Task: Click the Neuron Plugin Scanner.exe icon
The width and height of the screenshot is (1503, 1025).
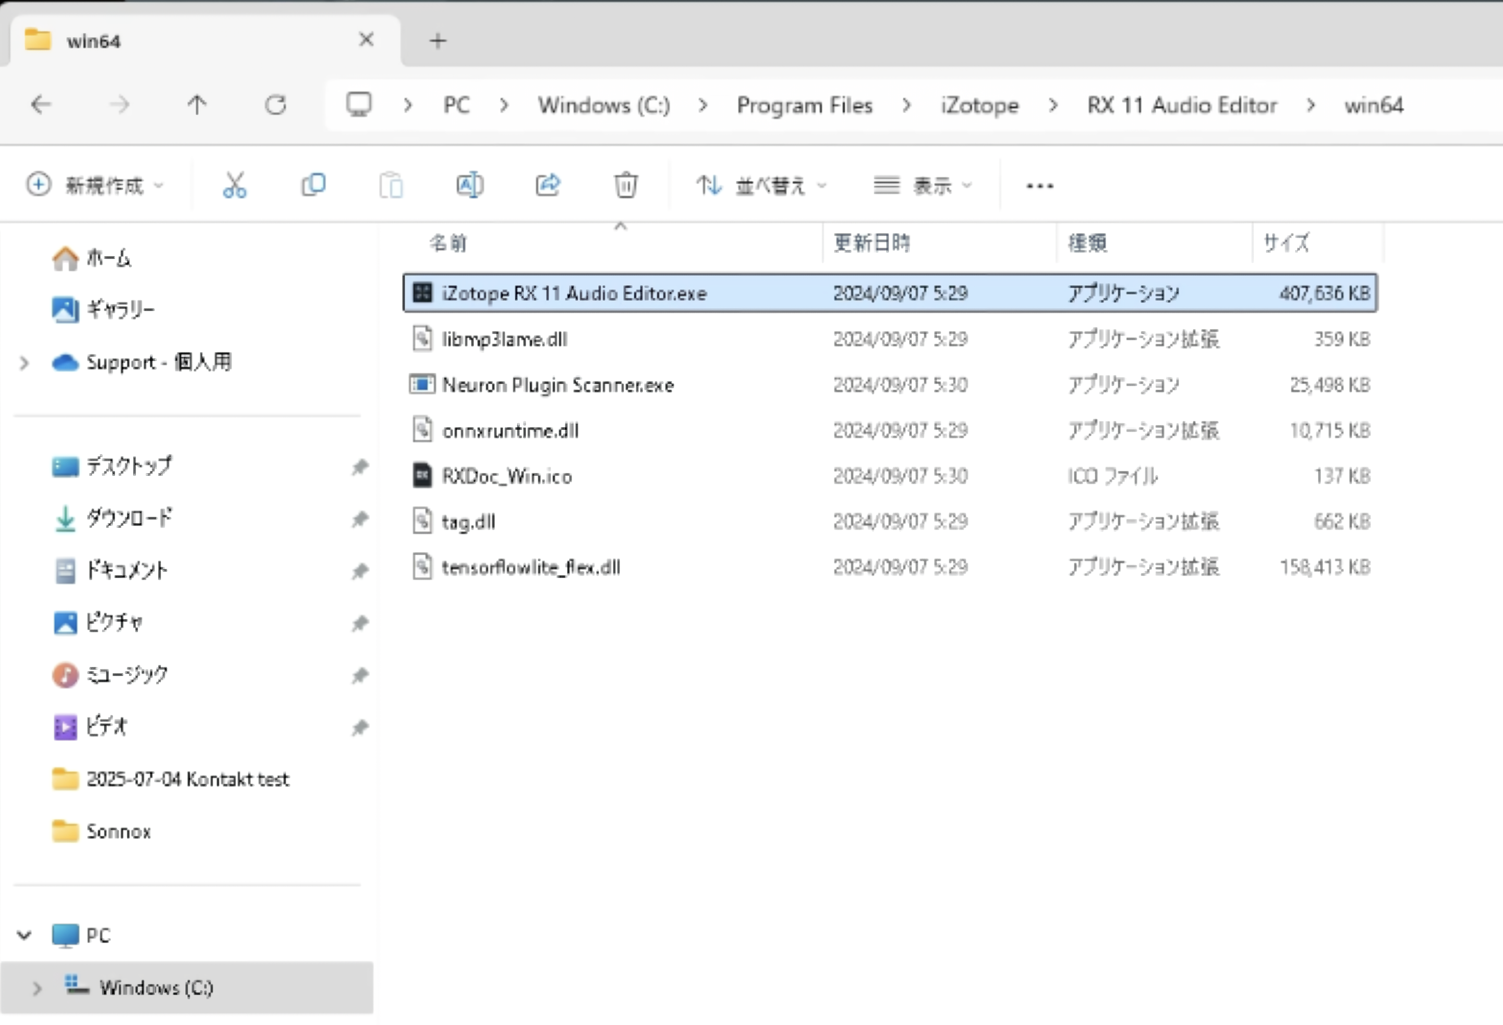Action: click(x=422, y=384)
